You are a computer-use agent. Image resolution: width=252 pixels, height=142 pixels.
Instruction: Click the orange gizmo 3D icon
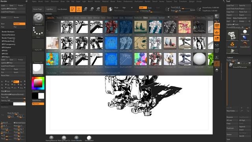(x=104, y=9)
